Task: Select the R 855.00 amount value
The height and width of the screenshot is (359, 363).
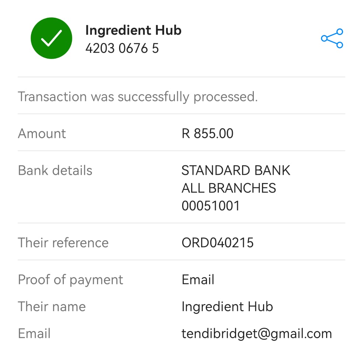Action: click(207, 134)
